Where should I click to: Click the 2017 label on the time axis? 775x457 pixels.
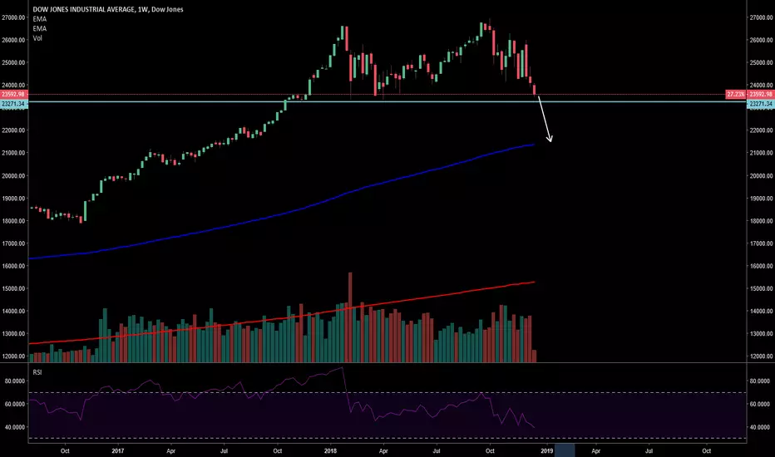tap(117, 450)
